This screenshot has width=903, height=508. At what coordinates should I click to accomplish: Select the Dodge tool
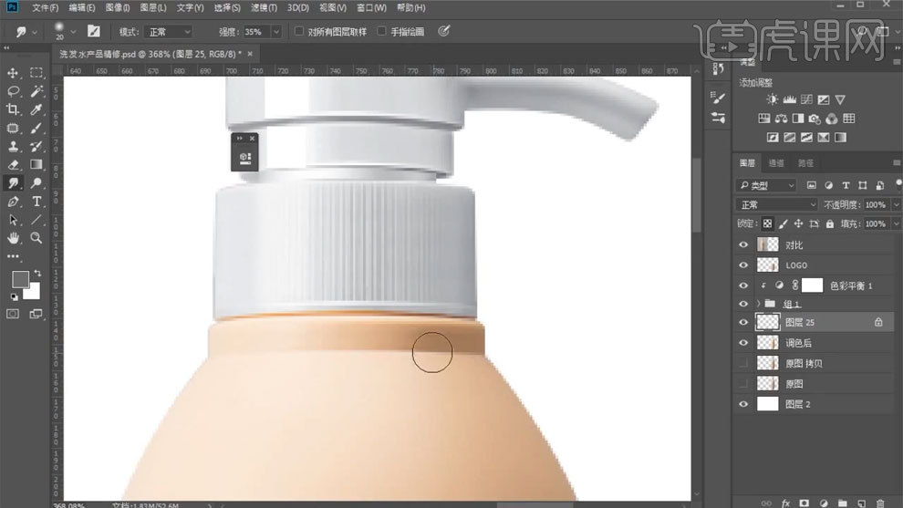point(36,183)
